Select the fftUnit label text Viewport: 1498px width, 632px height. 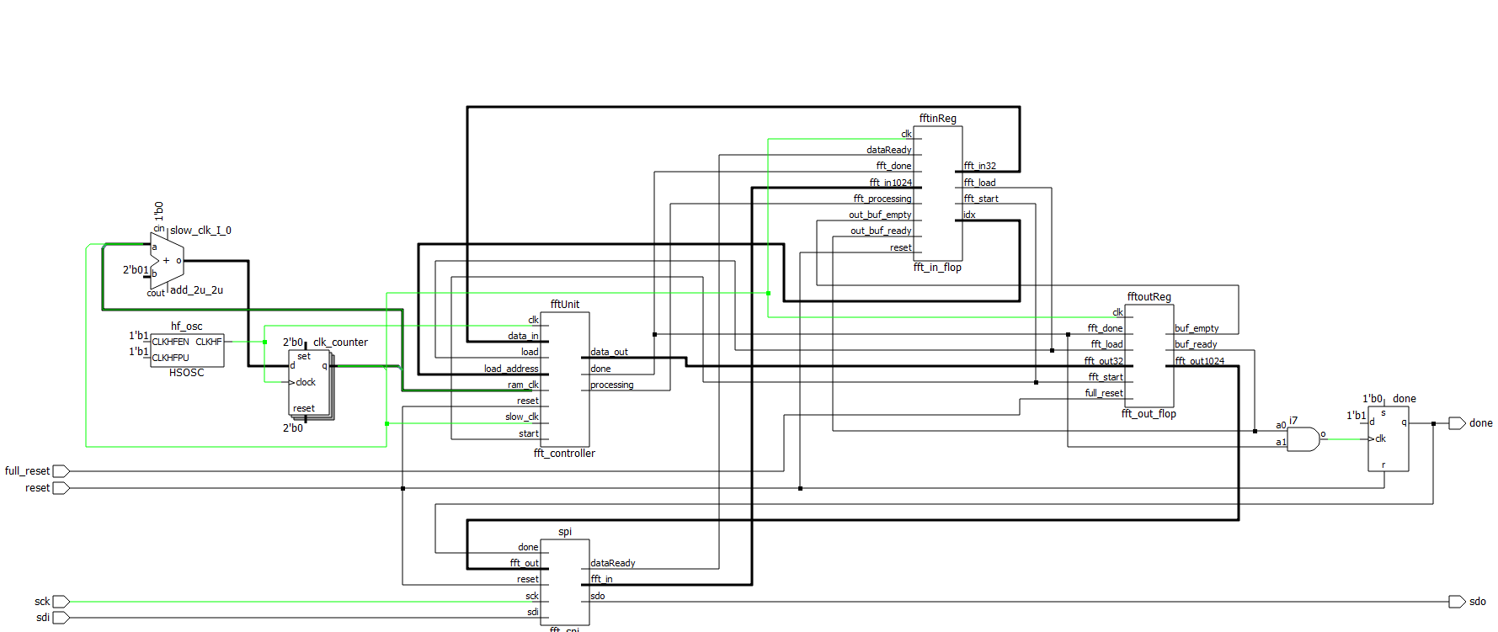[565, 305]
